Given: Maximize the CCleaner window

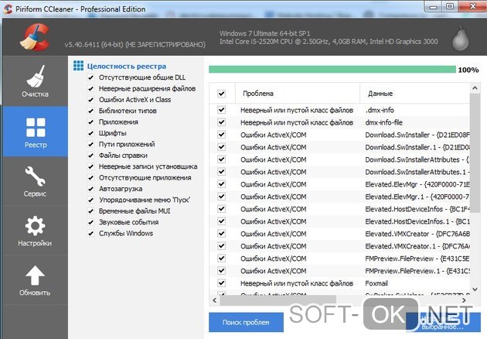Looking at the screenshot, I should [450, 6].
